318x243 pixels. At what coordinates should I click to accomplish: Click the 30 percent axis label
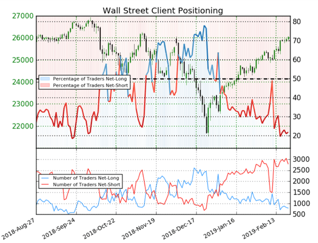coord(297,116)
